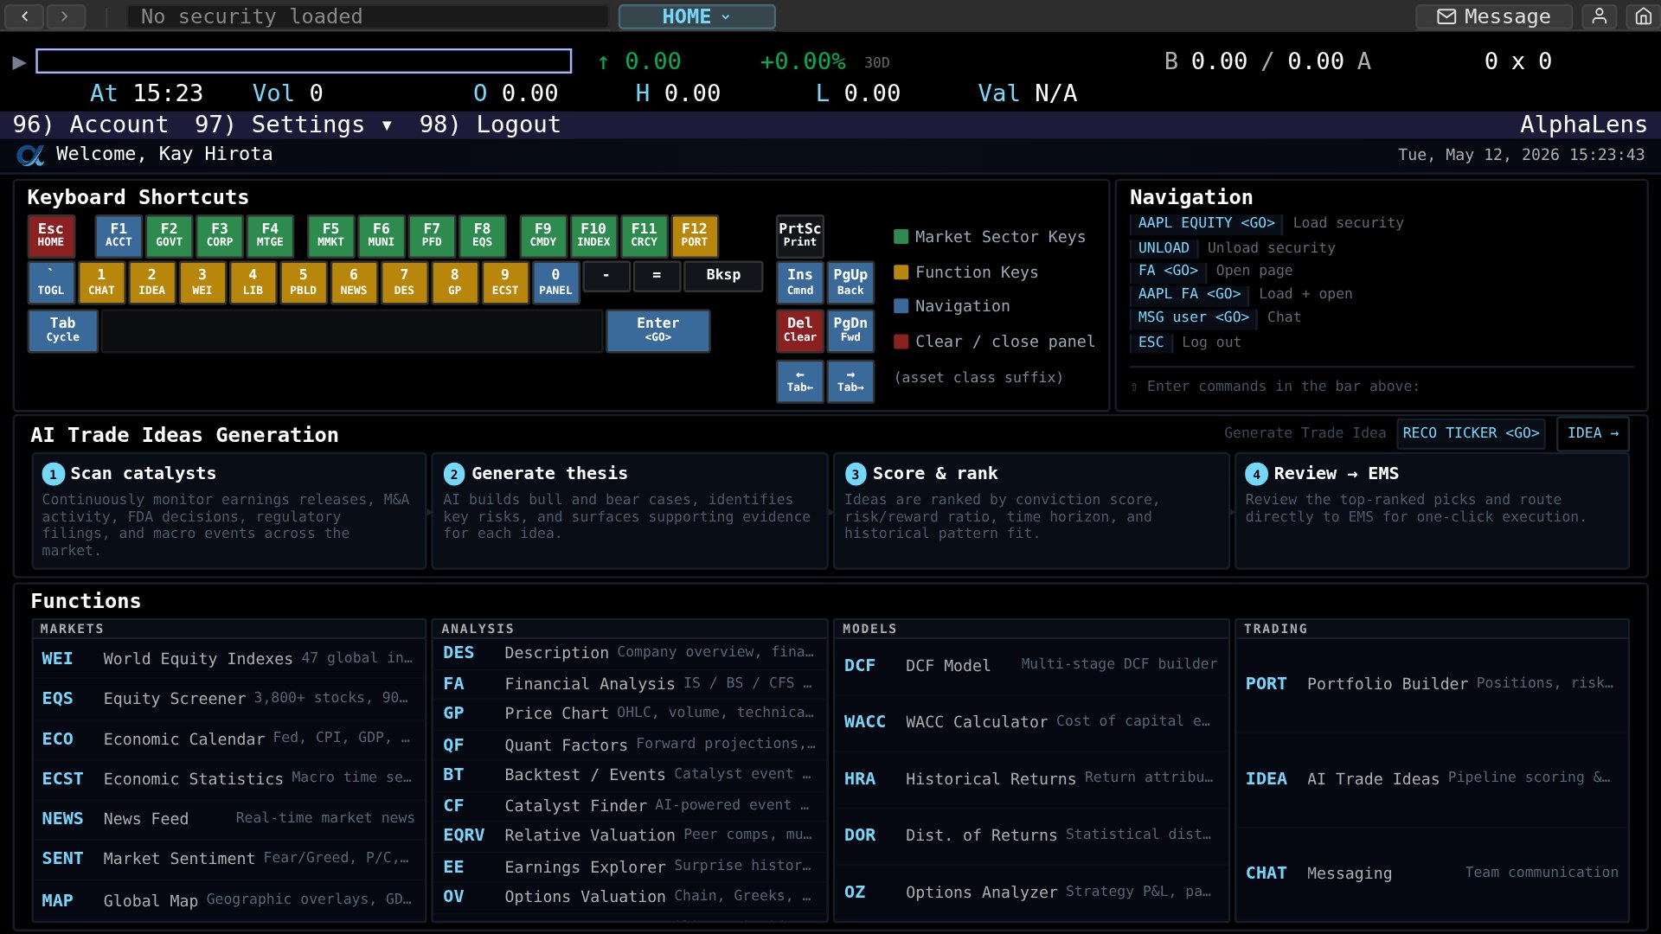Screen dimensions: 1661x934
Task: Click the Ins Cmnd key
Action: pos(800,282)
